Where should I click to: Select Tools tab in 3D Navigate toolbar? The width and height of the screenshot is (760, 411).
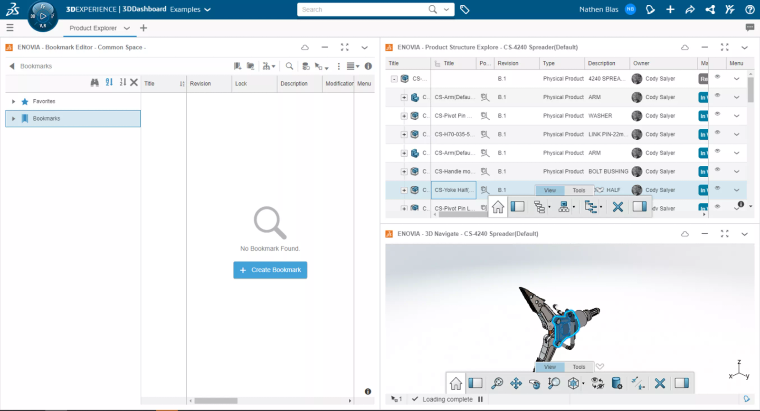click(579, 367)
